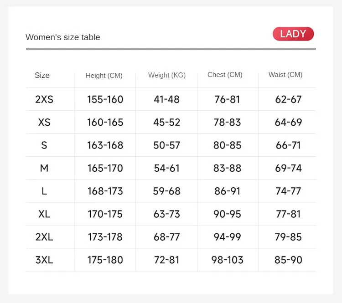342x303 pixels.
Task: Click the 155-160 height cell
Action: 105,99
